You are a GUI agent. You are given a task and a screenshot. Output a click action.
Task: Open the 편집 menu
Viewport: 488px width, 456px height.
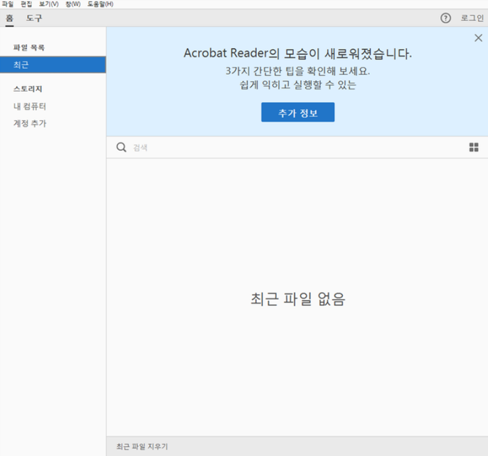click(x=26, y=4)
